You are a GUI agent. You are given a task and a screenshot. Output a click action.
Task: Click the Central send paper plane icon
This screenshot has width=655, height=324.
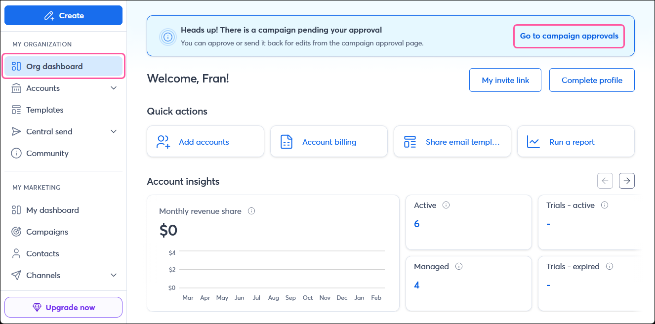pos(15,131)
